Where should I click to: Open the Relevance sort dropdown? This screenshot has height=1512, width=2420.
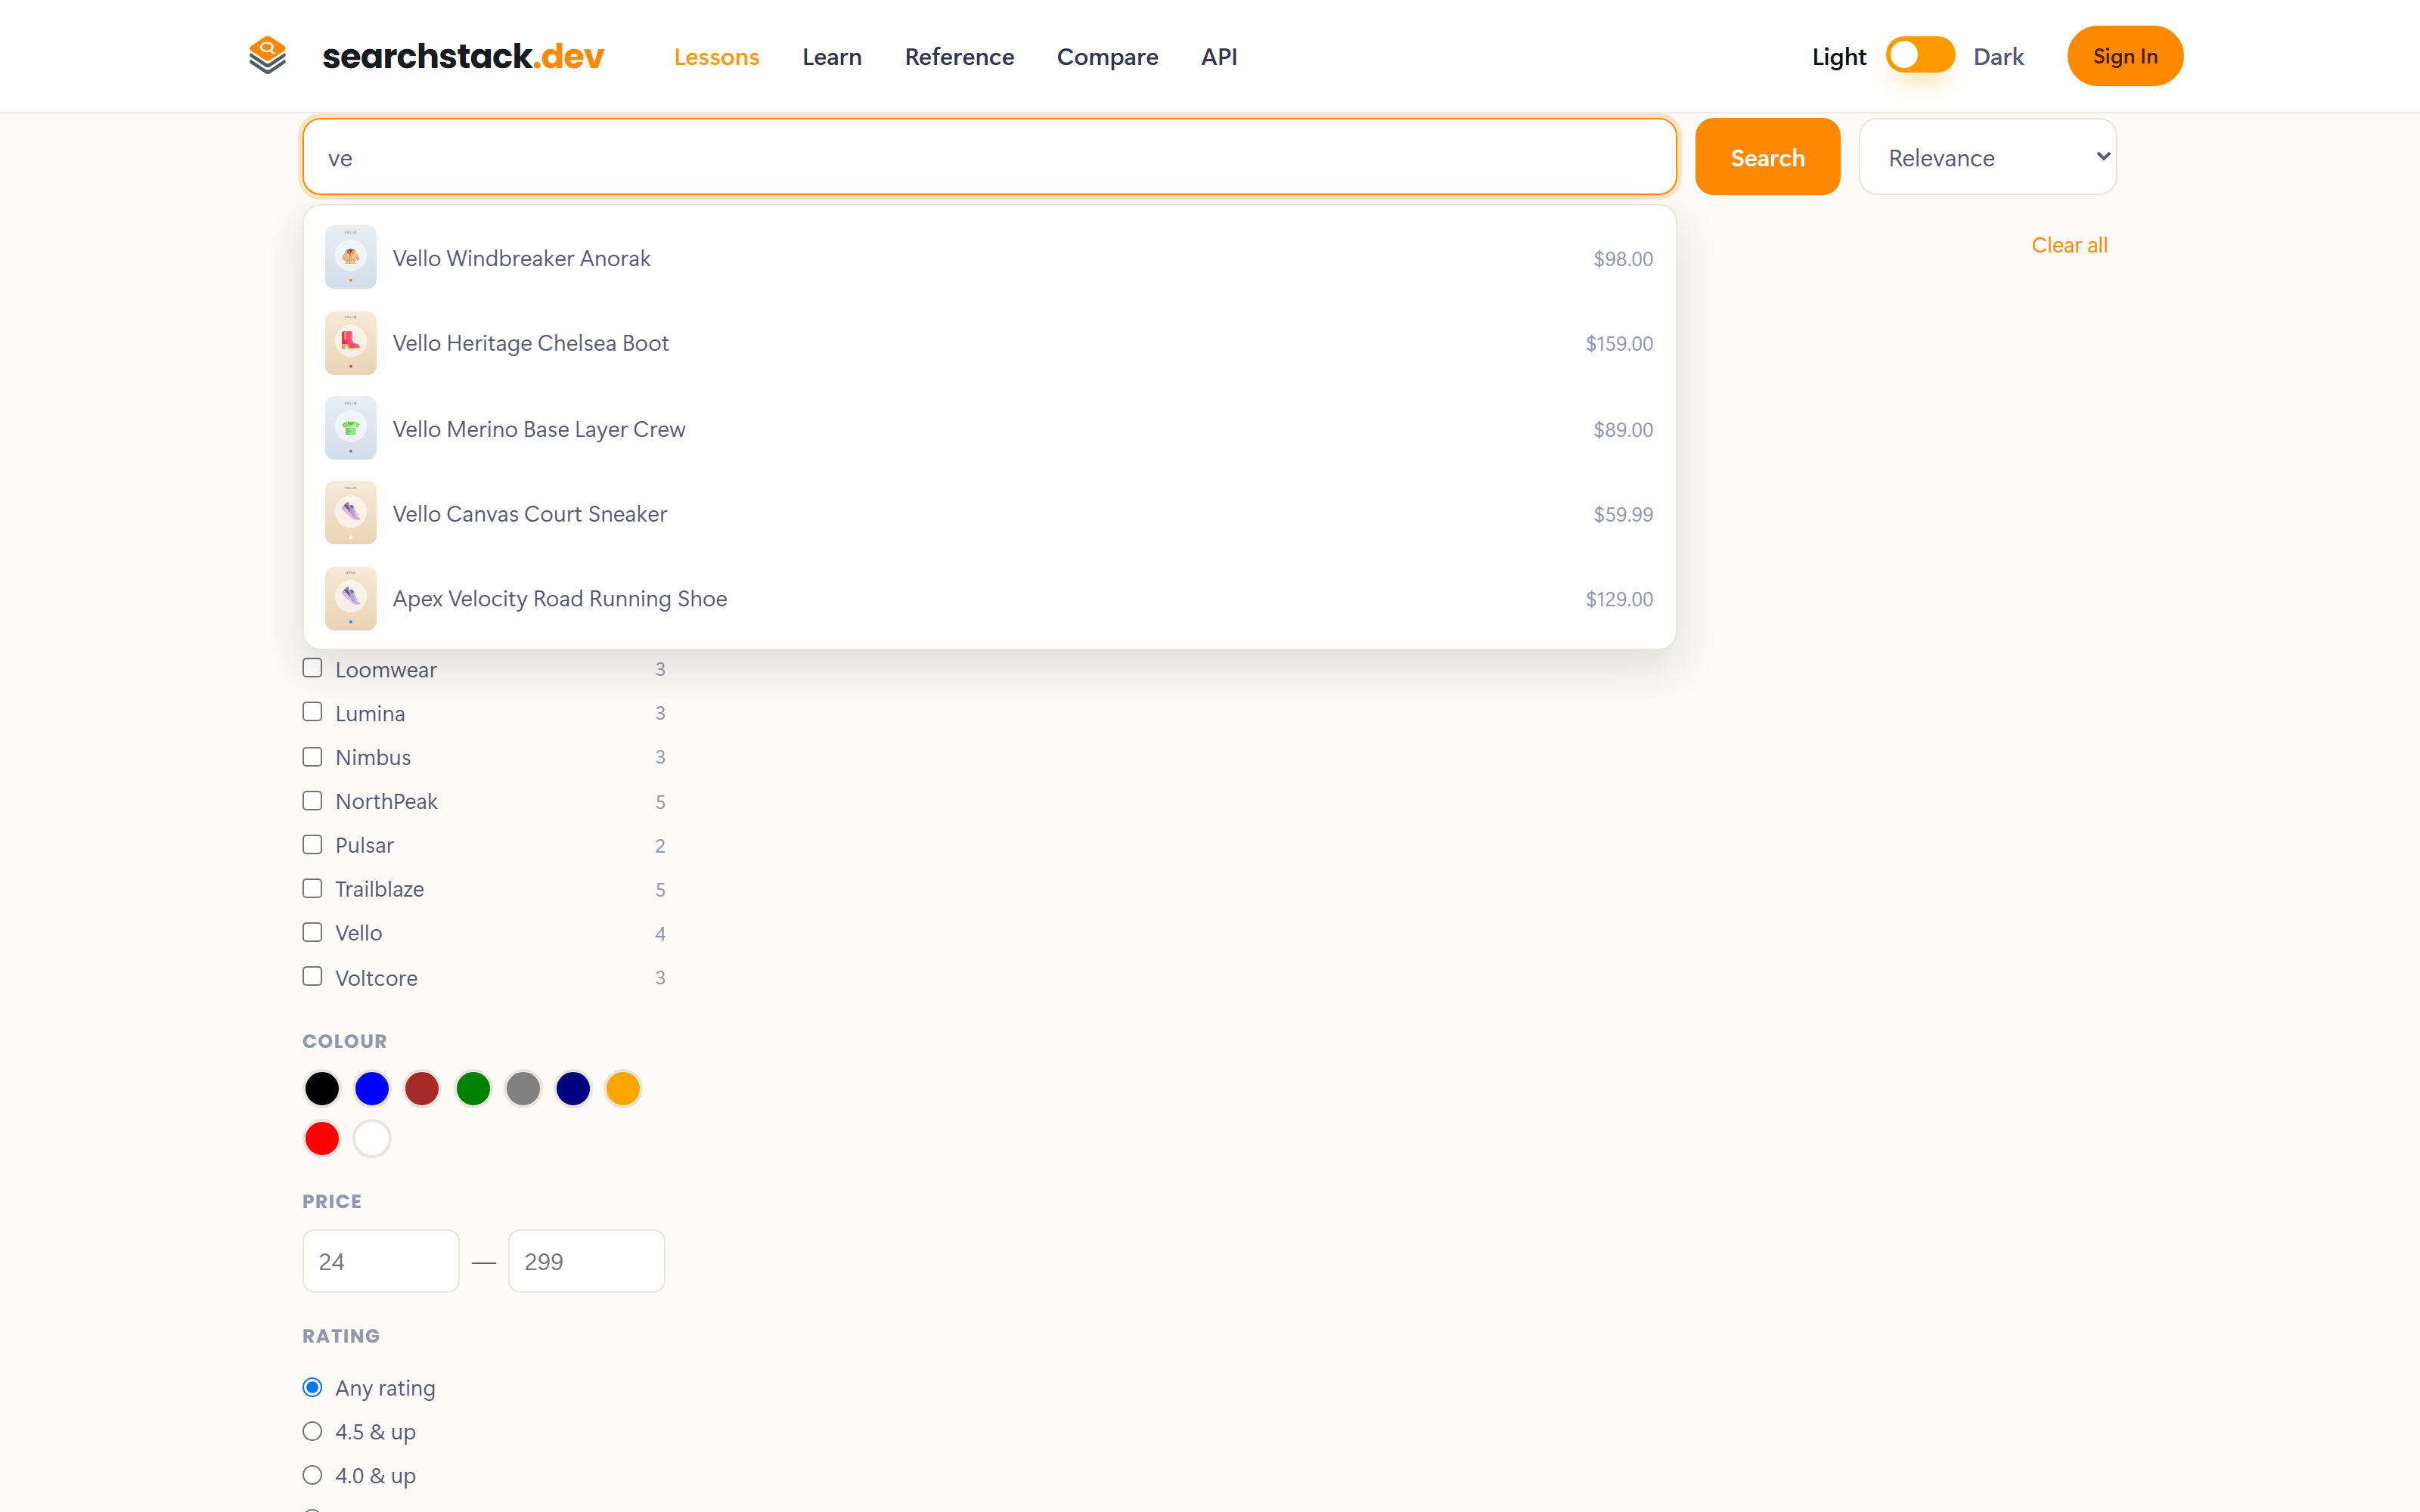click(1987, 157)
